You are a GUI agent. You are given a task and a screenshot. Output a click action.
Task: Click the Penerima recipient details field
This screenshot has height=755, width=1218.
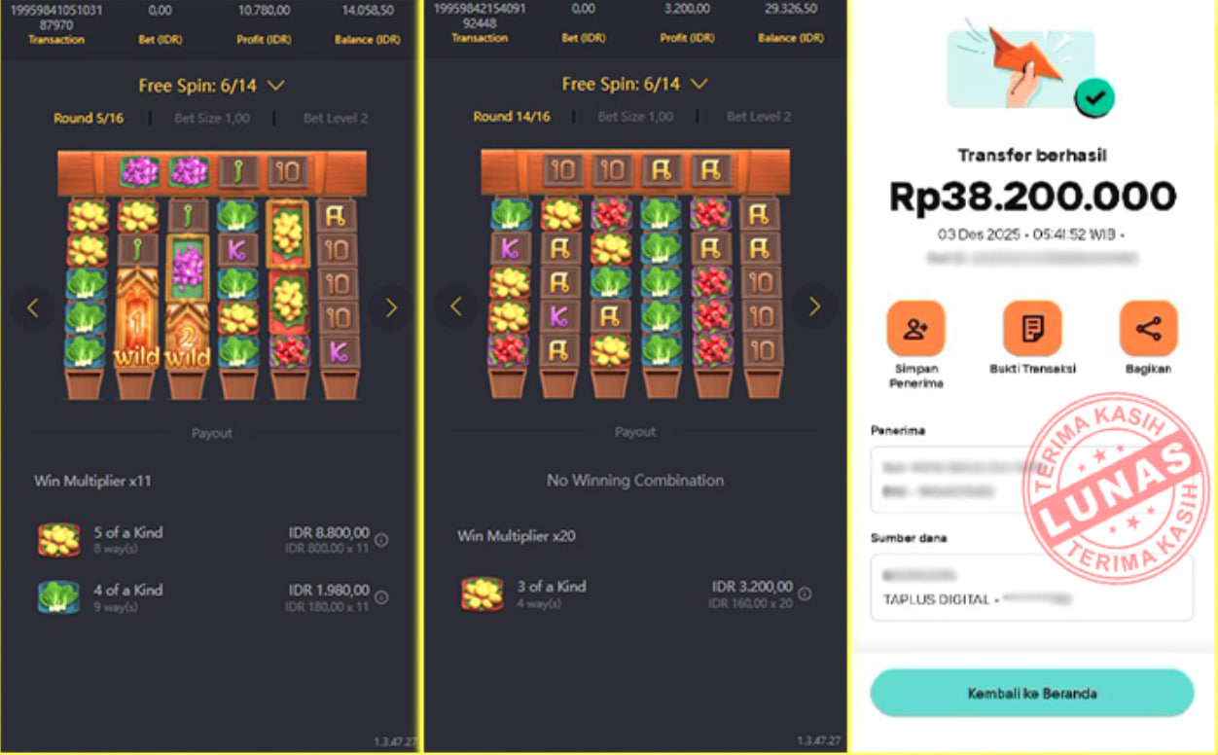[1031, 479]
